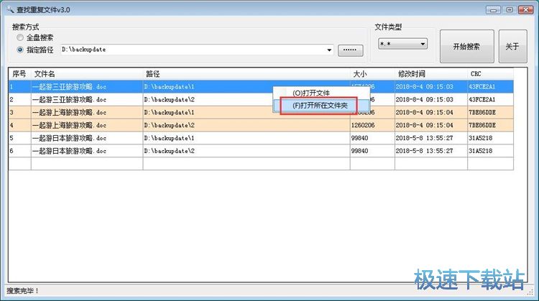This screenshot has height=301, width=539.
Task: Choose (F)打开所在文件夹 from the context menu
Action: [321, 106]
